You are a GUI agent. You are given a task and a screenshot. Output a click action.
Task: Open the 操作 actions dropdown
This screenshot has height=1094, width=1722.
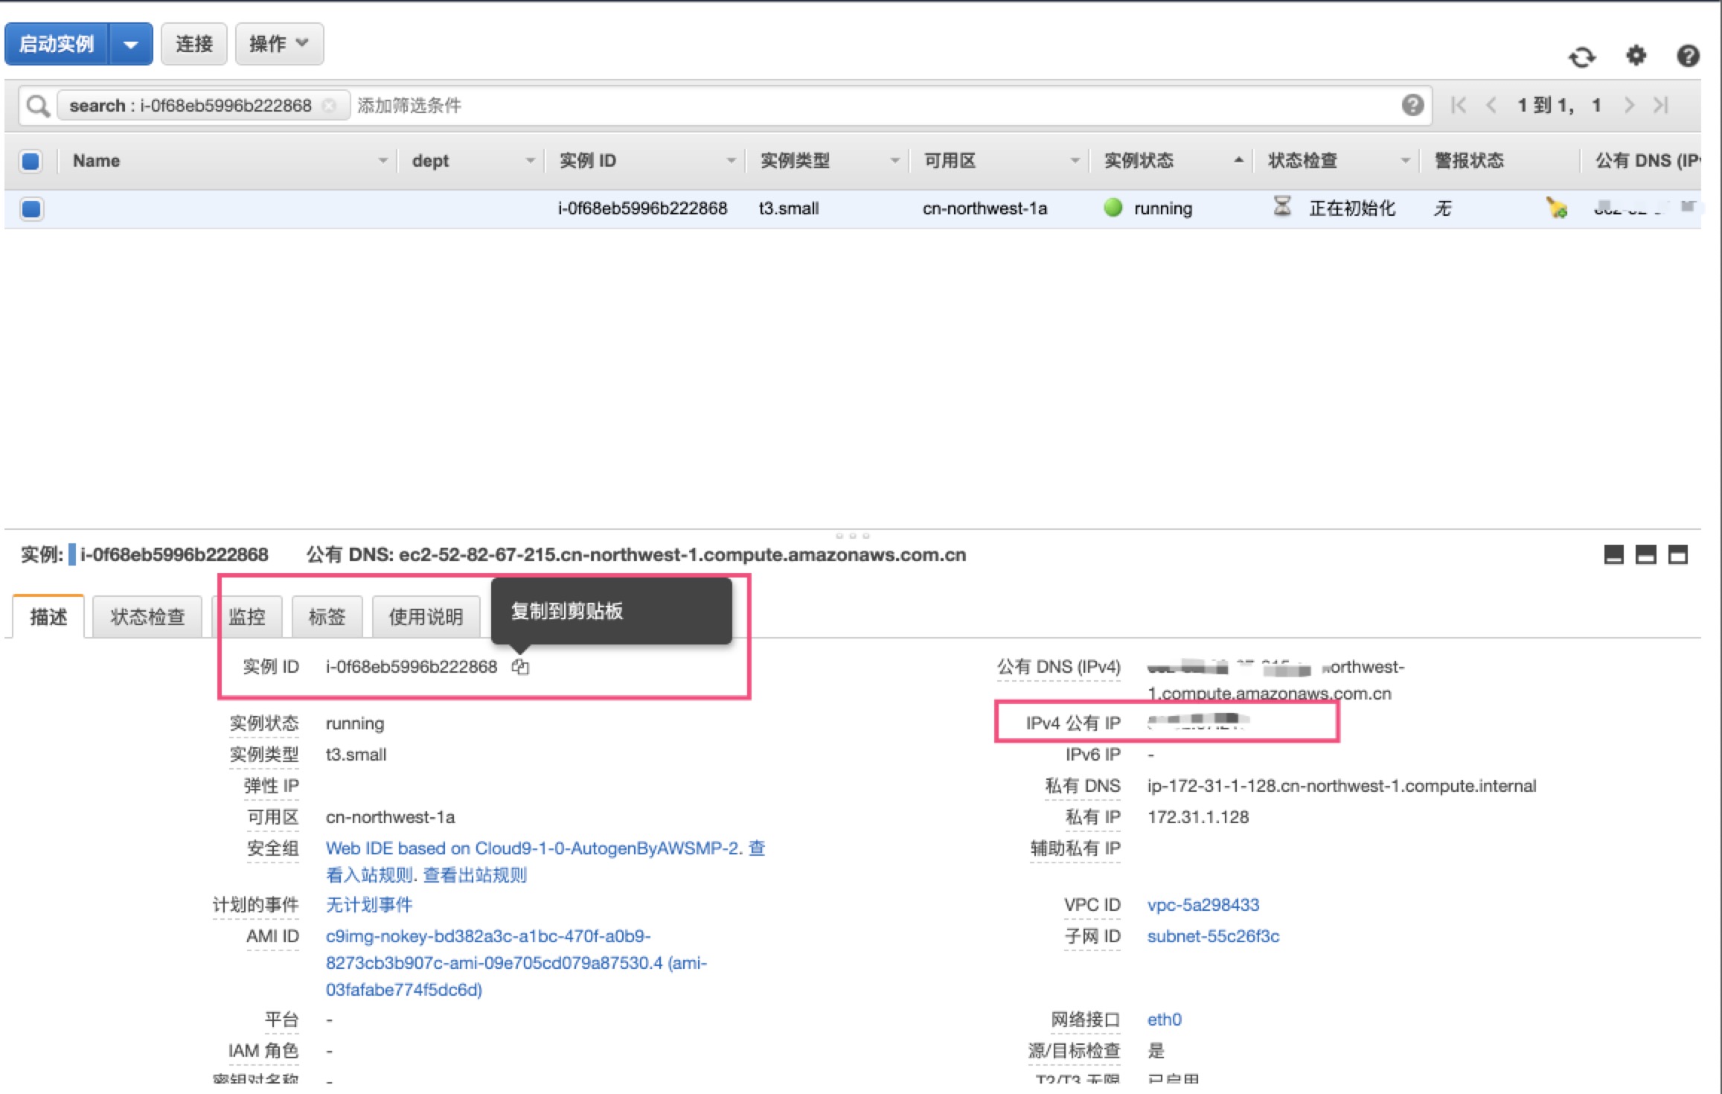[x=279, y=45]
